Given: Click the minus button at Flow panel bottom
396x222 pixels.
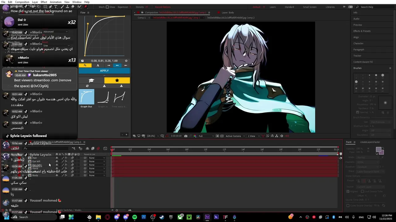Looking at the screenshot, I should click(x=122, y=134).
